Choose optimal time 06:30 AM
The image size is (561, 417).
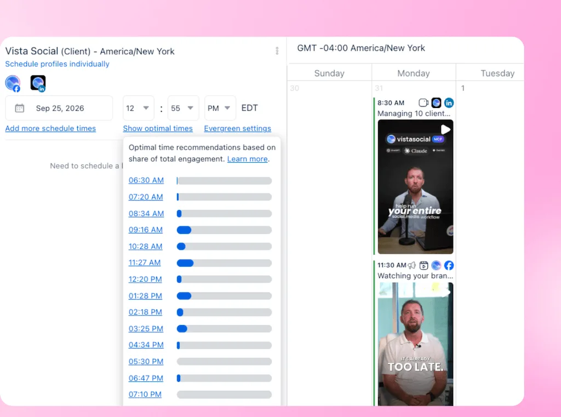click(x=146, y=180)
